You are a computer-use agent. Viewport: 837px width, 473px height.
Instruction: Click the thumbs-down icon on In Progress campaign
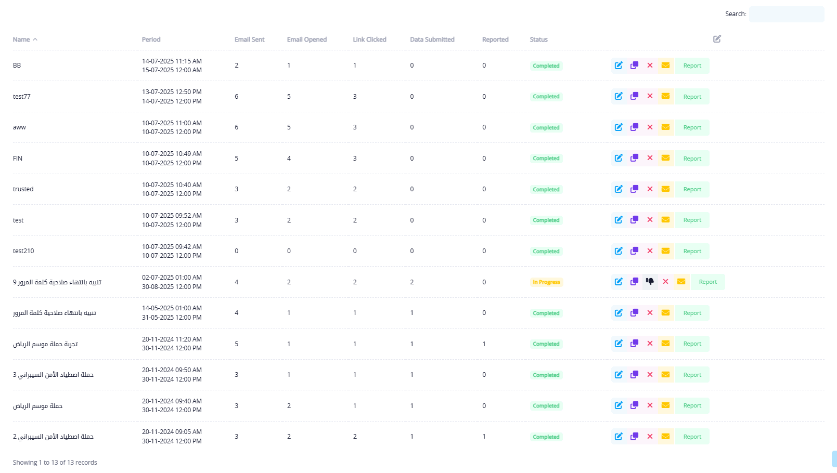tap(650, 282)
